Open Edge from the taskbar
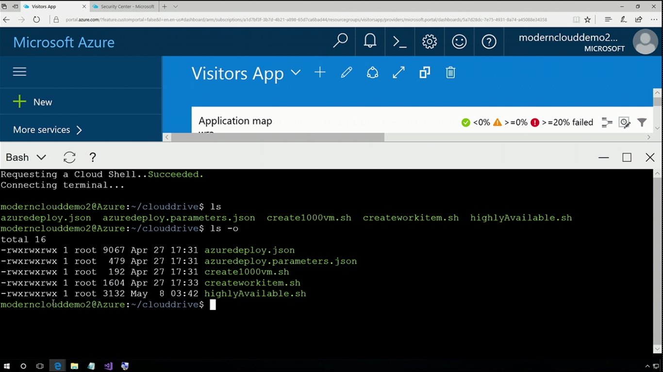 [58, 366]
